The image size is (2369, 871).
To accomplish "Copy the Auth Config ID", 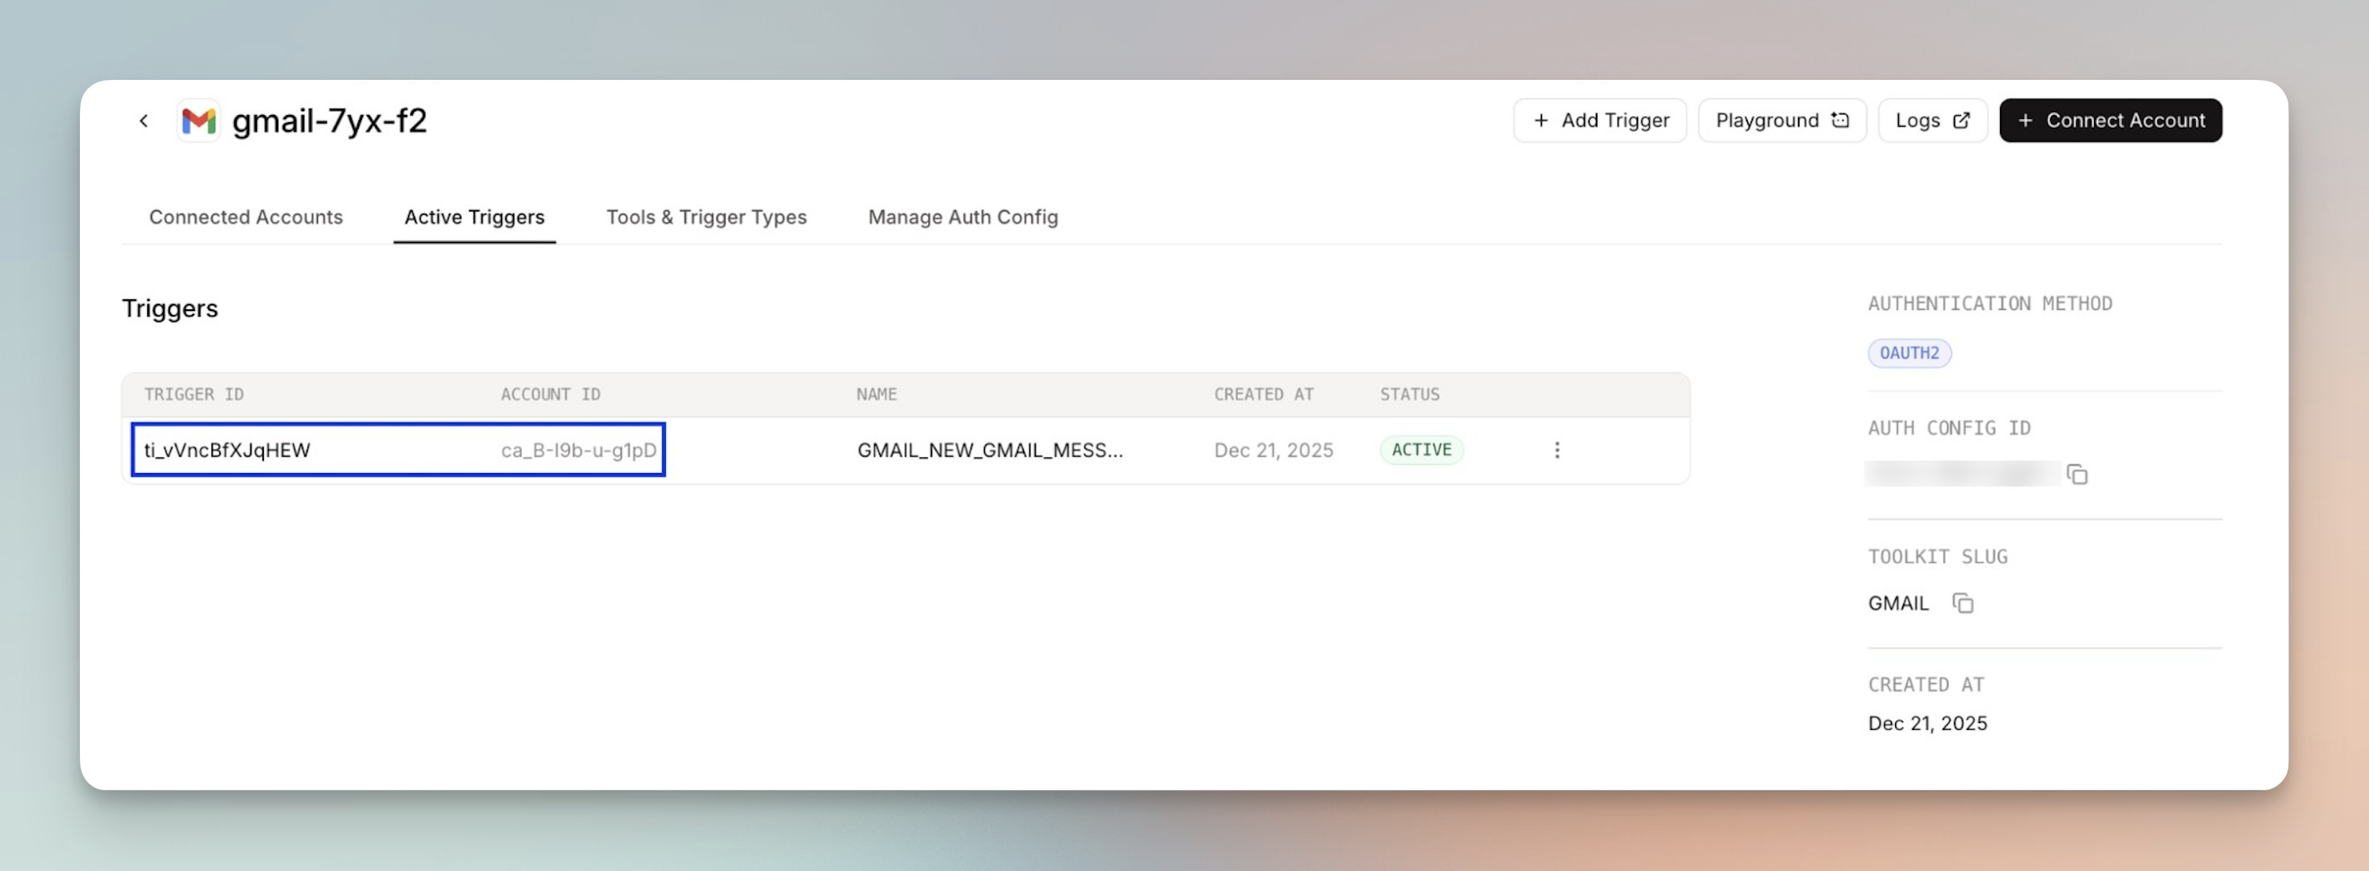I will (2077, 475).
